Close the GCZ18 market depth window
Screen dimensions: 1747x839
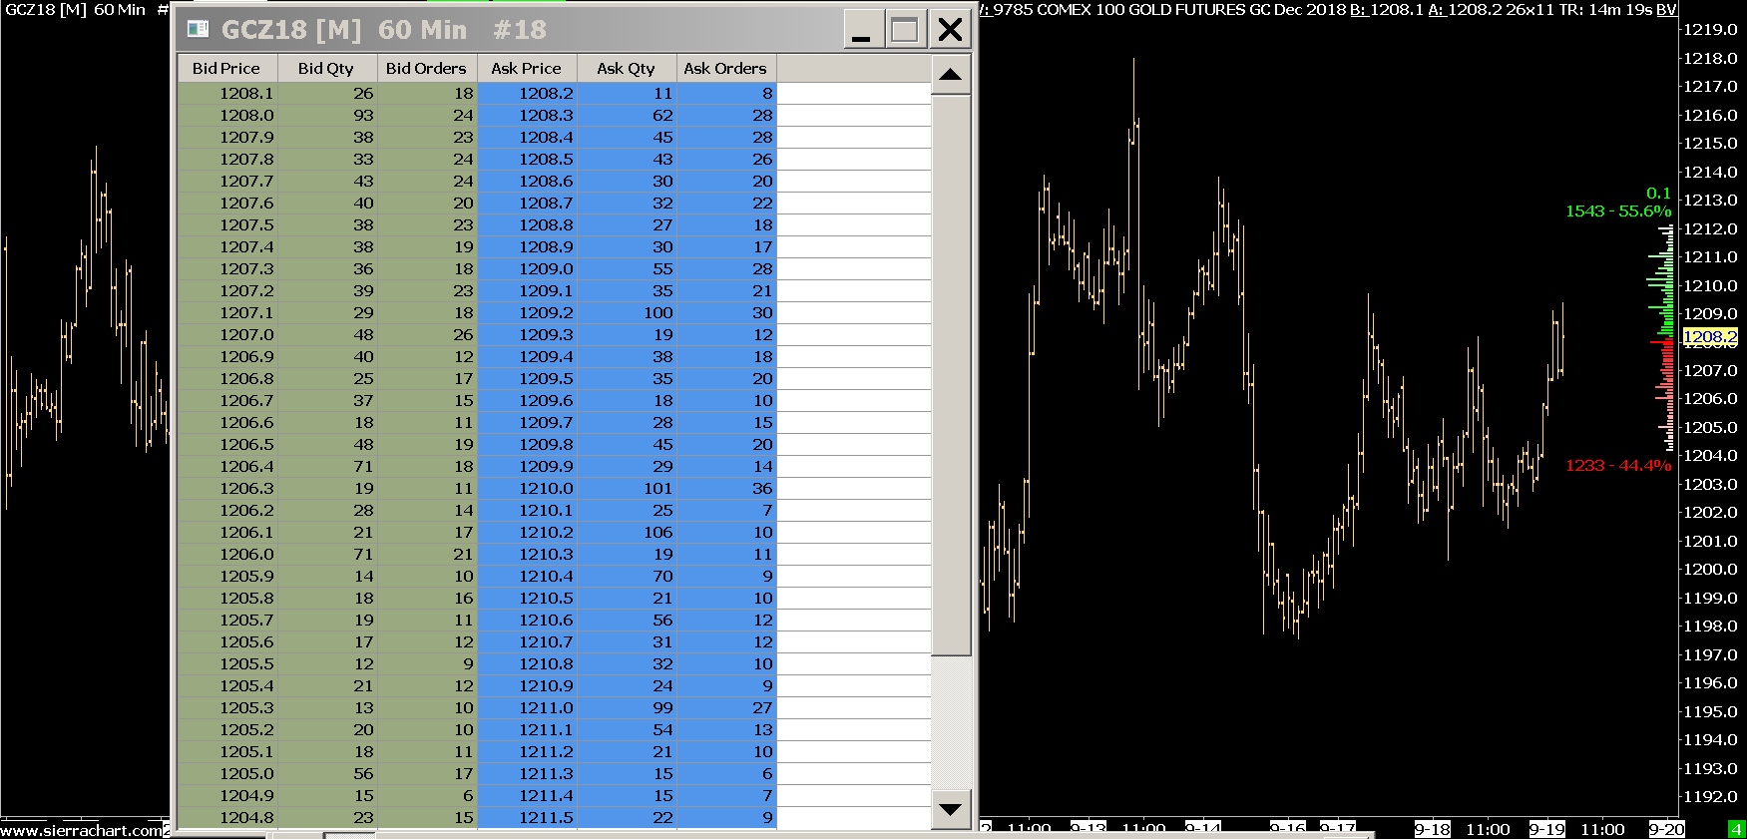click(951, 30)
